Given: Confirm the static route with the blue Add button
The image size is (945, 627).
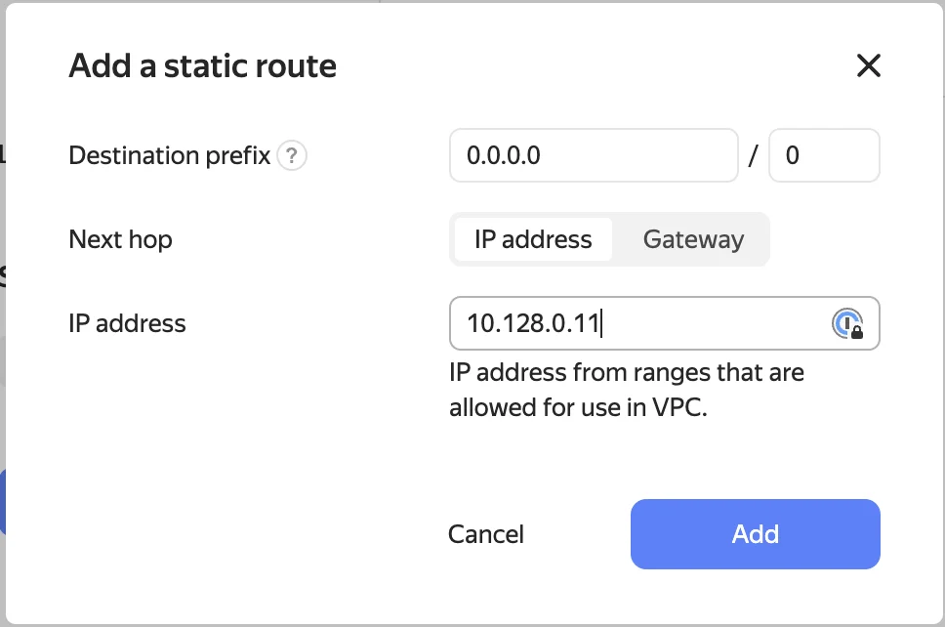Looking at the screenshot, I should (756, 534).
